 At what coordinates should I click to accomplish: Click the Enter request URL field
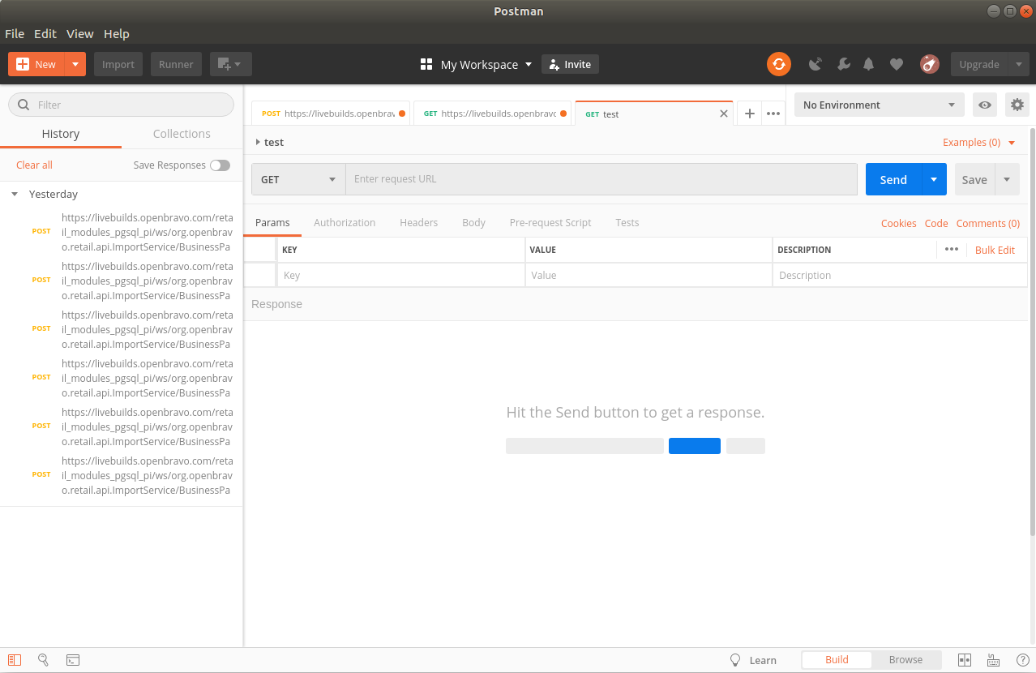601,179
